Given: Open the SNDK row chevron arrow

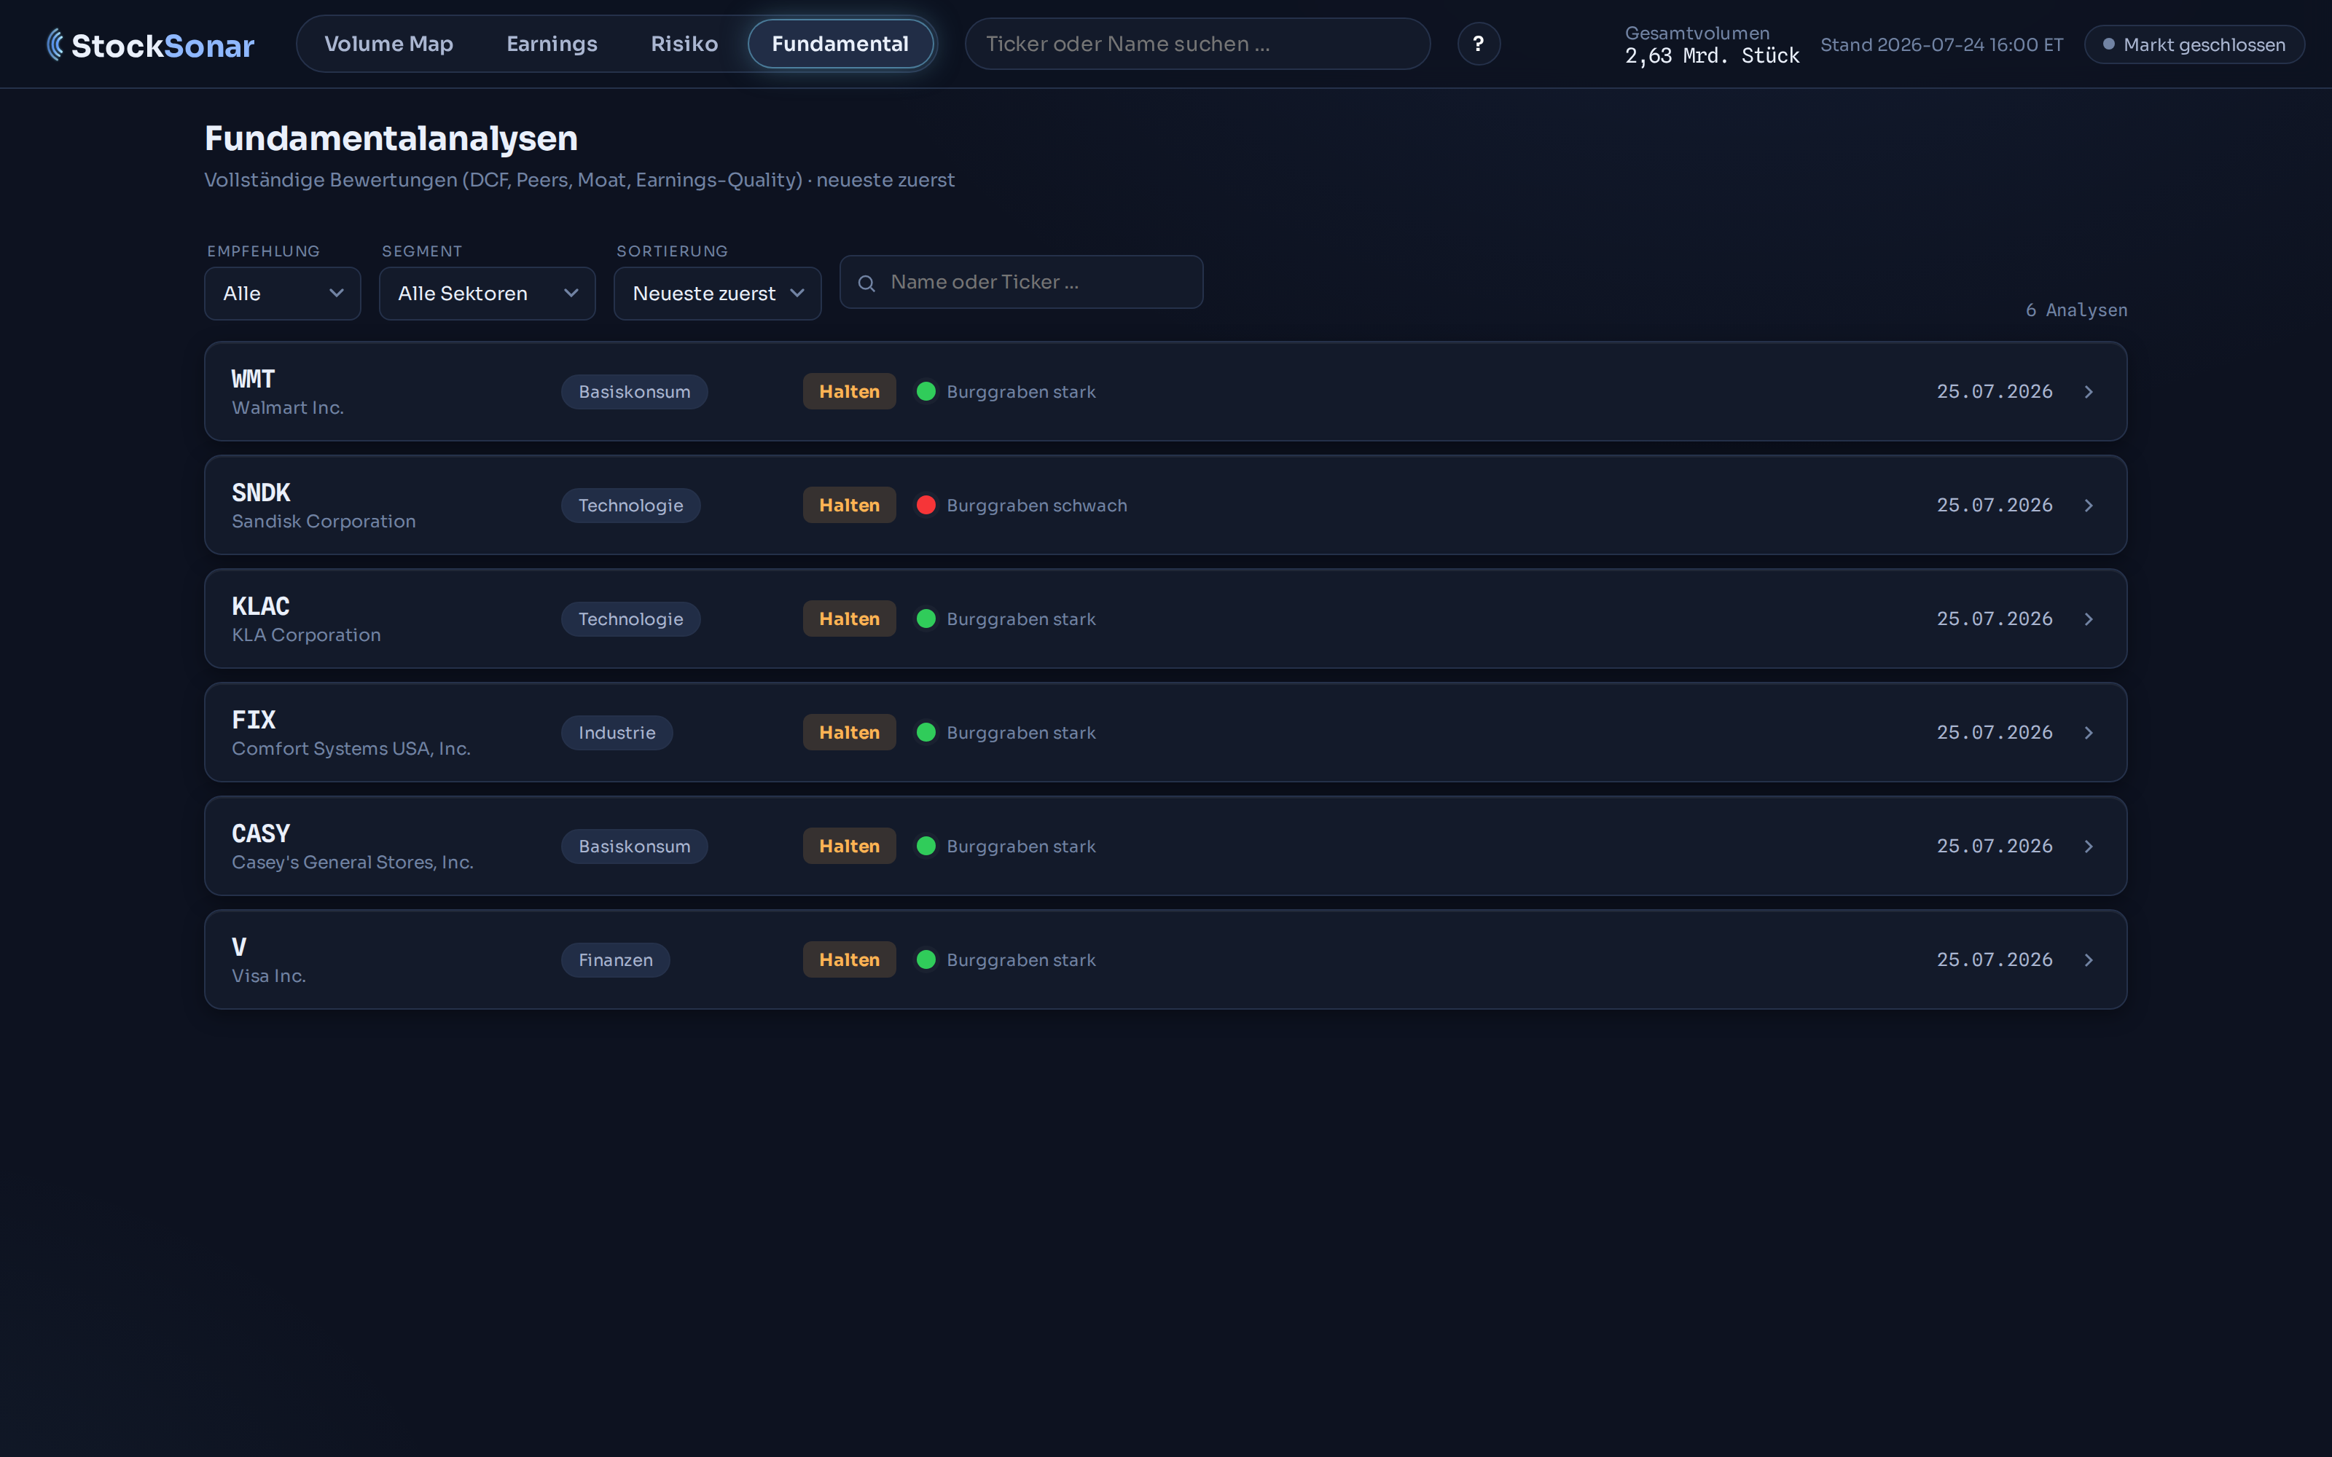Looking at the screenshot, I should (x=2088, y=505).
